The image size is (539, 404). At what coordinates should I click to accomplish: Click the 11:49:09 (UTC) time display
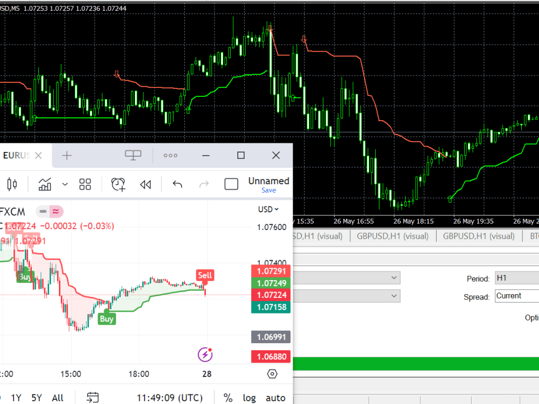point(169,398)
